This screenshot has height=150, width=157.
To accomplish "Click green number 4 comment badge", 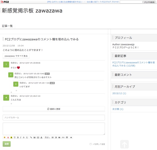I will pos(6,98).
